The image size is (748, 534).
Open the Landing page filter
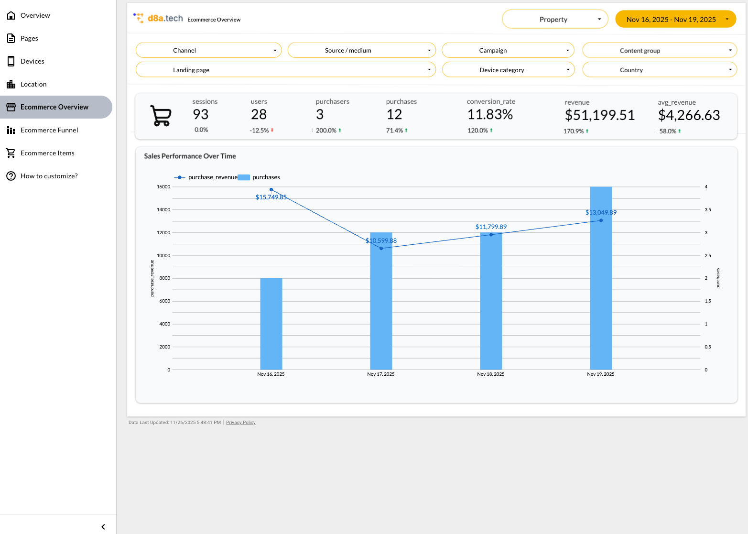pyautogui.click(x=285, y=70)
